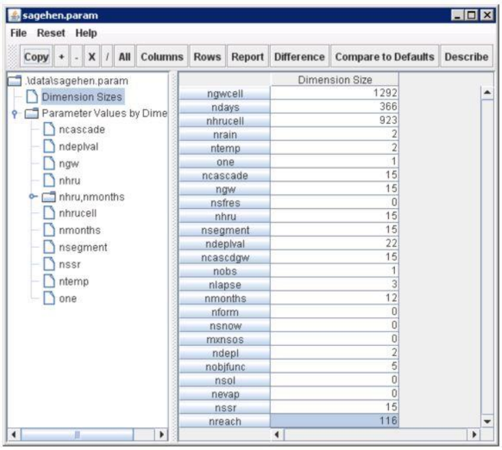This screenshot has width=502, height=450.
Task: Click the folder icon beside Parameter Values by Dimension
Action: pyautogui.click(x=32, y=113)
